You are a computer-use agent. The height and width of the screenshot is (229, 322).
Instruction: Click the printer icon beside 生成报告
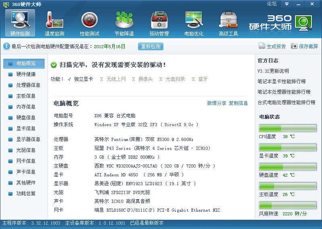click(x=262, y=46)
